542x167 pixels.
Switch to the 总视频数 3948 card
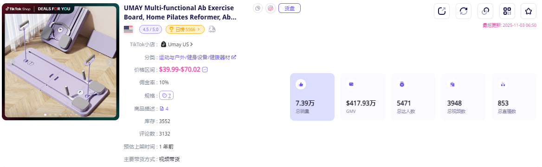point(464,97)
